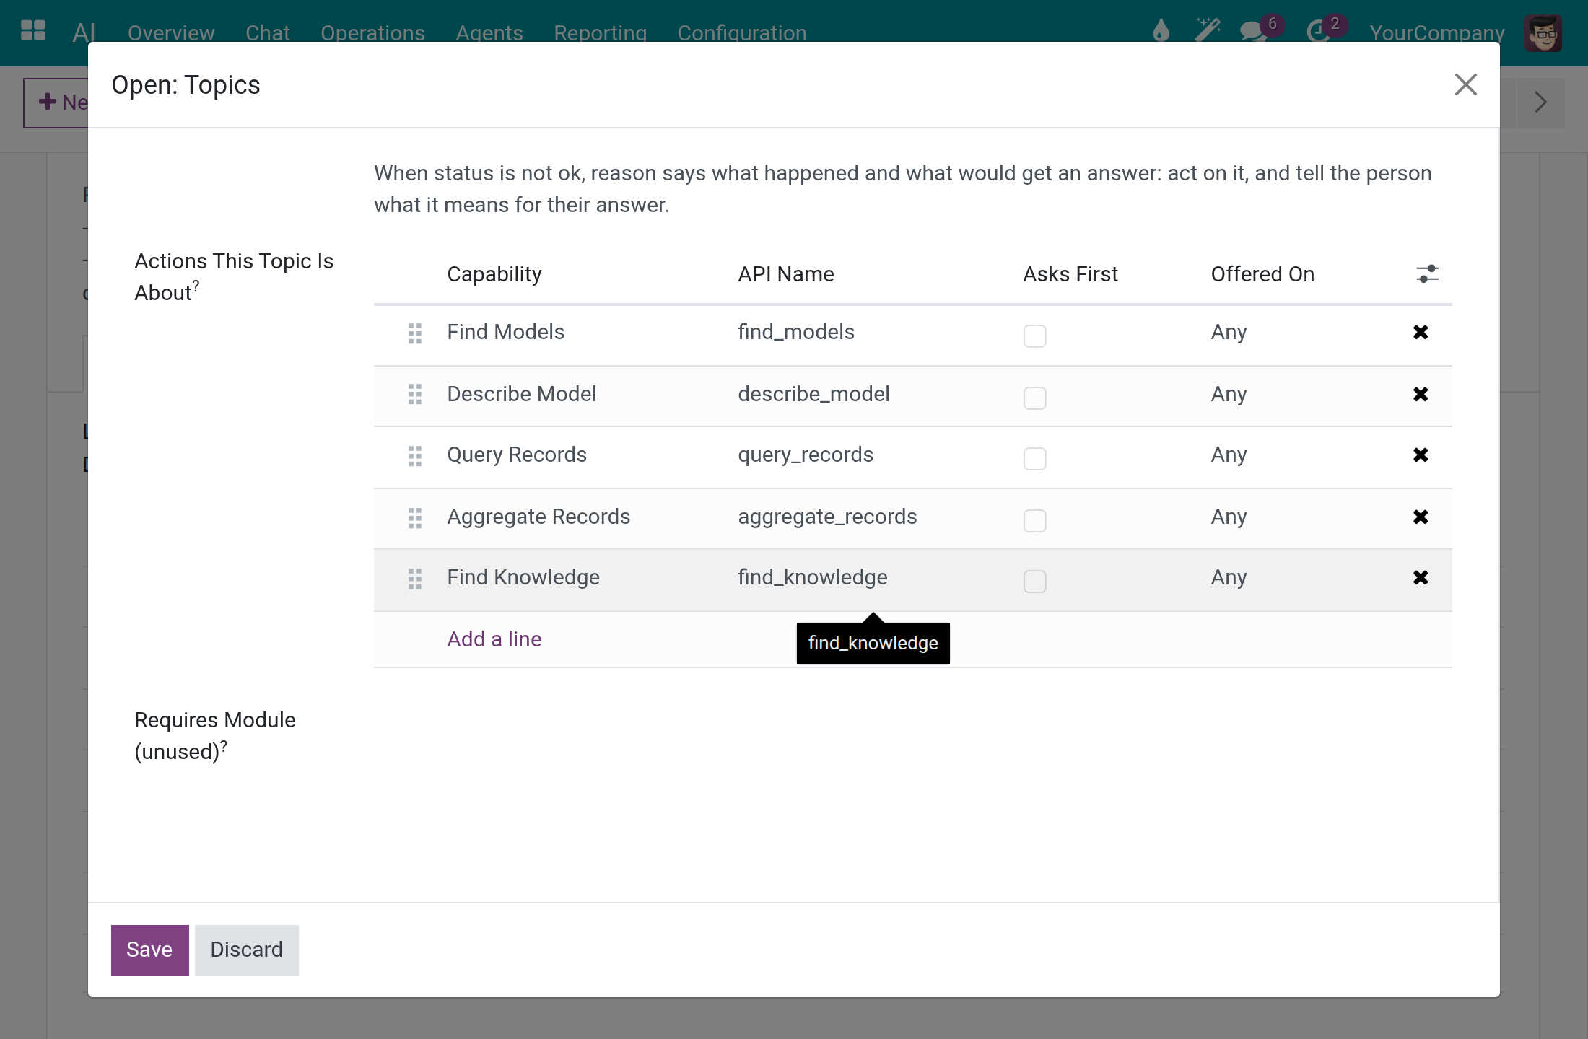Delete the Find Knowledge row
The image size is (1588, 1039).
point(1421,578)
